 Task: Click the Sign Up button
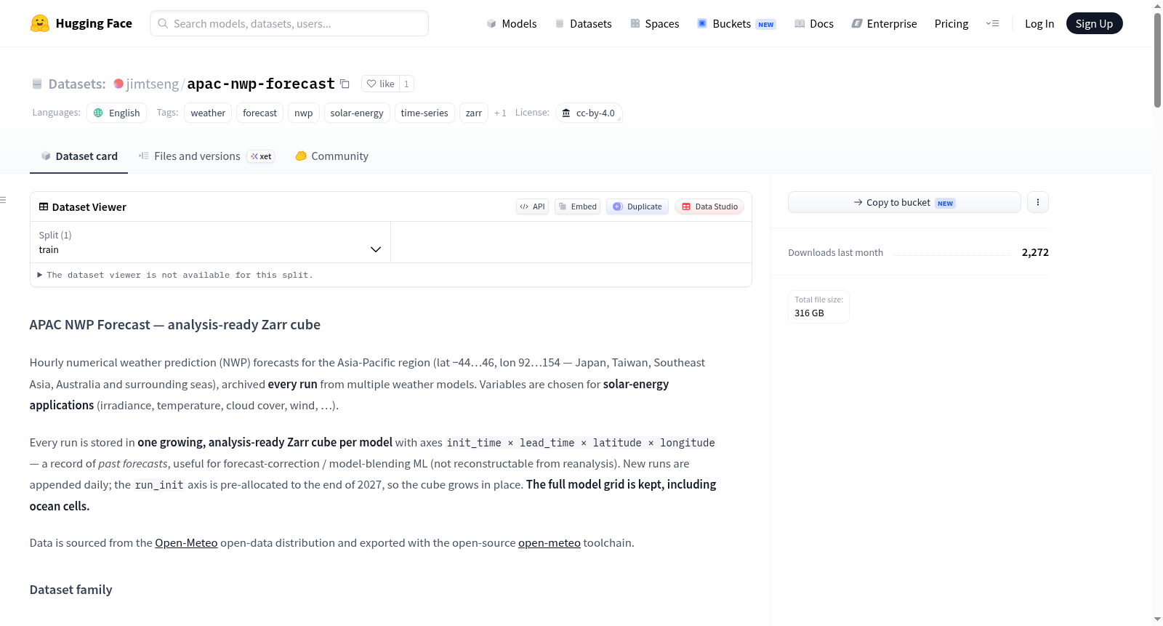click(x=1094, y=23)
